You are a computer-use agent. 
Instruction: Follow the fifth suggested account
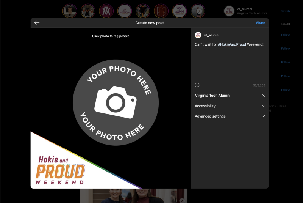[x=286, y=90]
